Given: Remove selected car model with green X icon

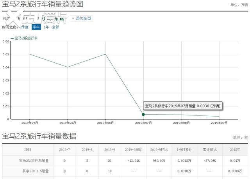Looking at the screenshot, I should [x=62, y=19].
